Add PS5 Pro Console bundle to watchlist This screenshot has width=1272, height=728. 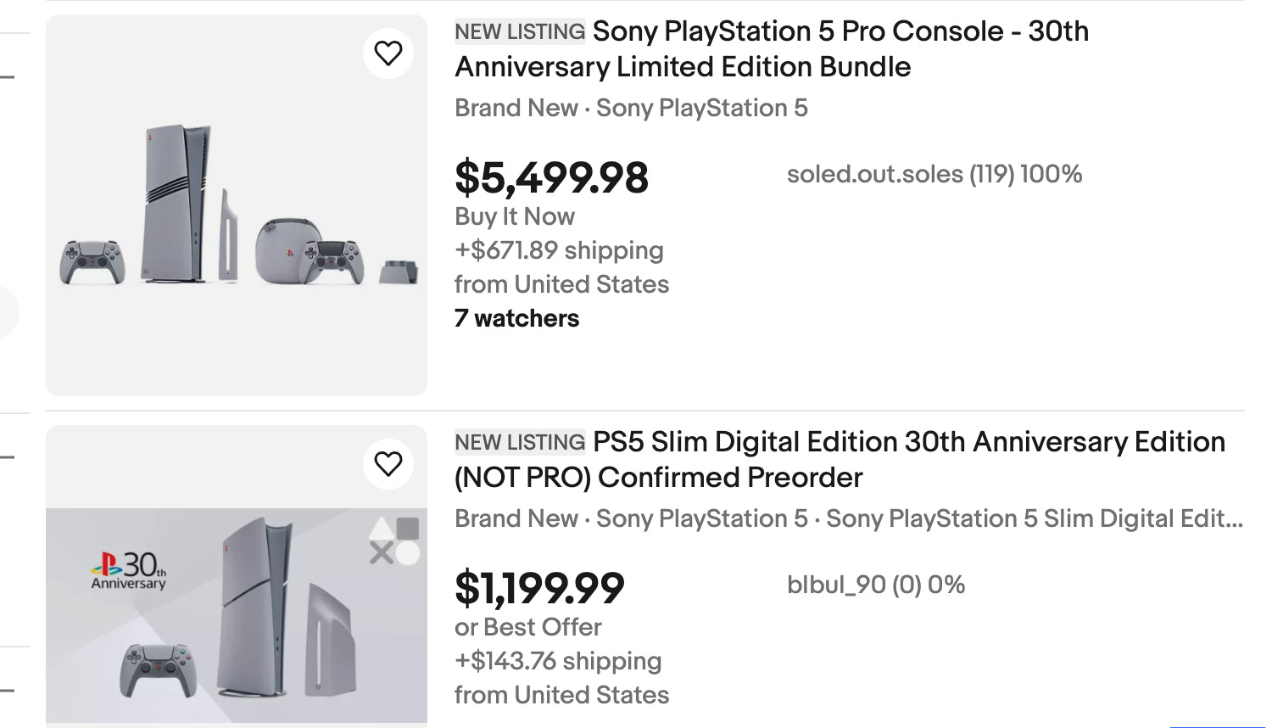point(388,53)
